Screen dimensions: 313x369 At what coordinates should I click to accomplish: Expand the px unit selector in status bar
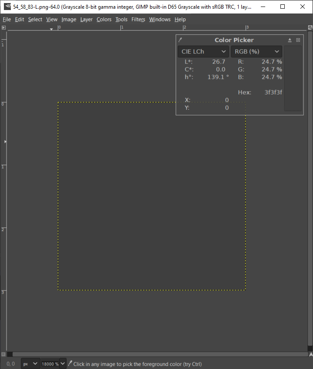tap(30, 364)
